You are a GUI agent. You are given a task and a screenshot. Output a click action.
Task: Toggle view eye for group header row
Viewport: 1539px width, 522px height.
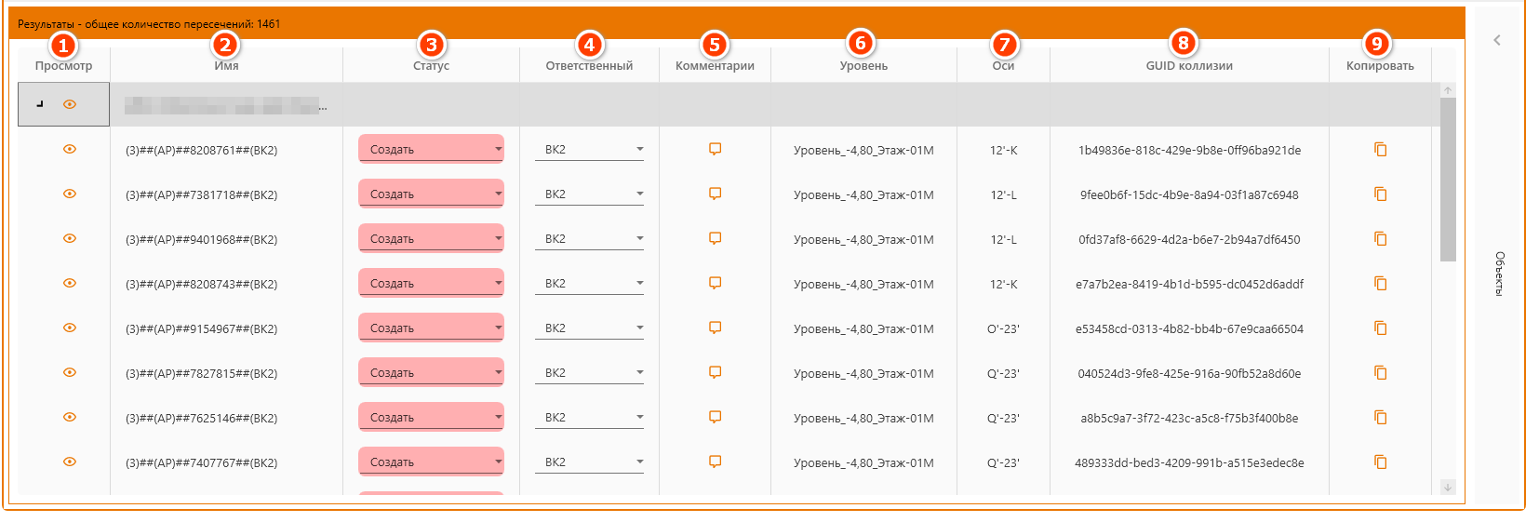tap(69, 104)
